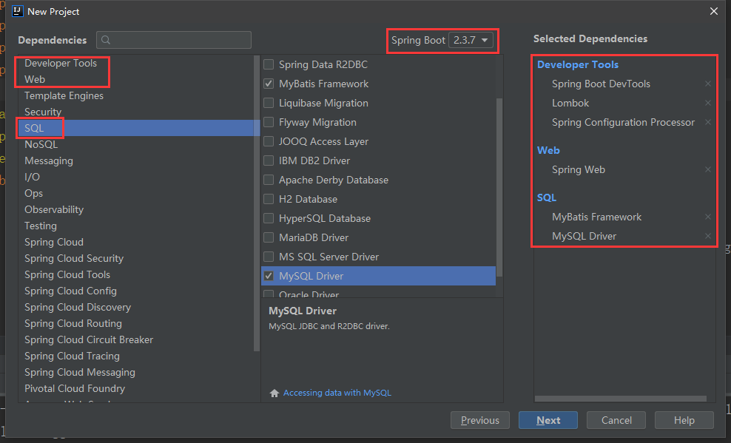
Task: Enable Flyway Migration checkbox
Action: (269, 123)
